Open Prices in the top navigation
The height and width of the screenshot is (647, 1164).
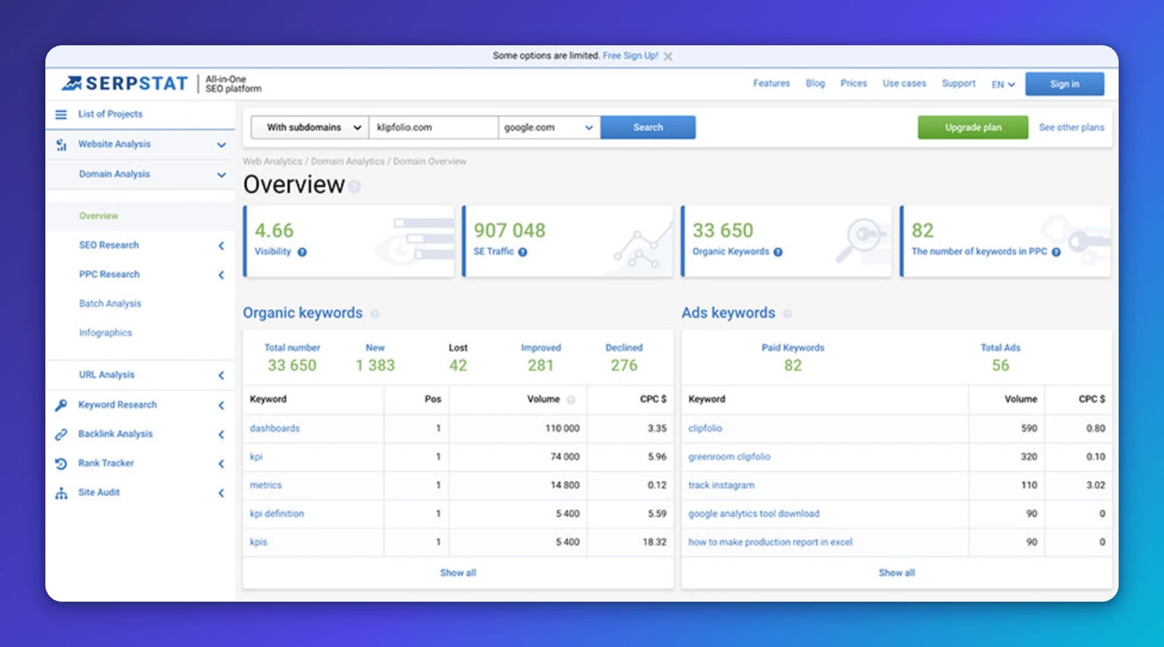854,83
